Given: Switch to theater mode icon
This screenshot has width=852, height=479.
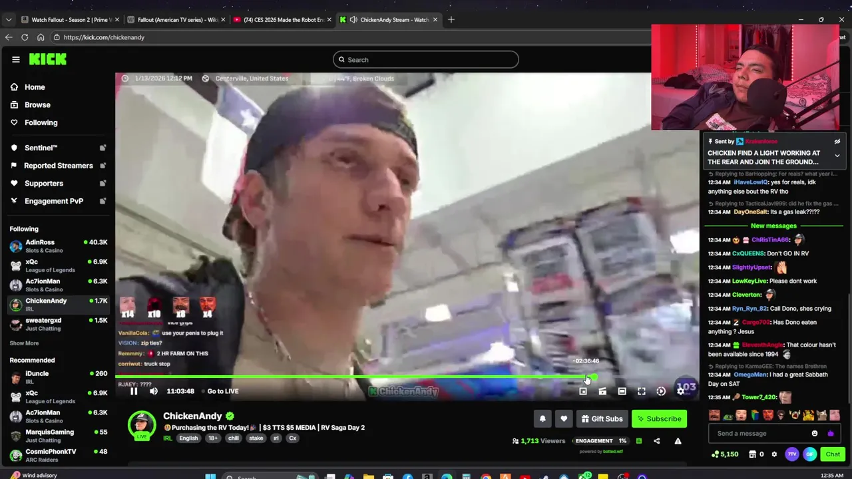Looking at the screenshot, I should click(622, 391).
